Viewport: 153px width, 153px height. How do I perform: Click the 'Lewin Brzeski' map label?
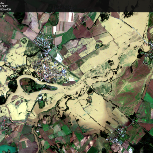click(x=55, y=75)
